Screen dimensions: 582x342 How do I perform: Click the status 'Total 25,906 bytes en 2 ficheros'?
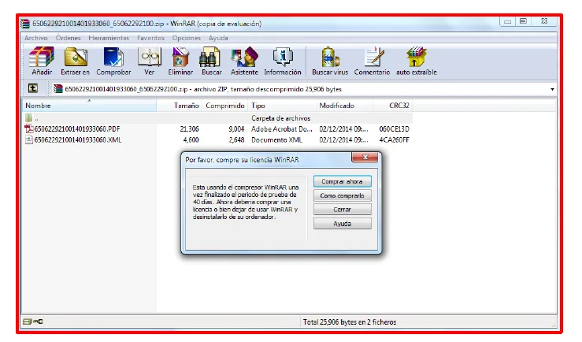point(350,322)
